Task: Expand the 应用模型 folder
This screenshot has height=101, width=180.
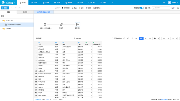Action: 2,29
